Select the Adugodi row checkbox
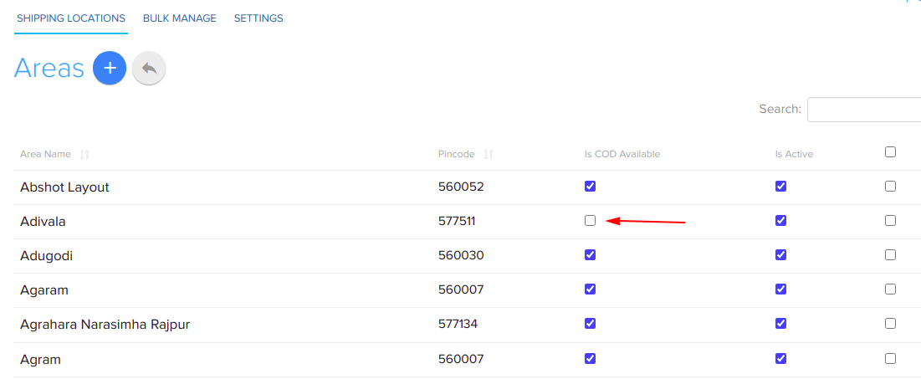This screenshot has width=921, height=379. coord(890,255)
